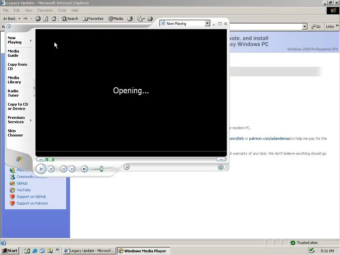Click the Edit page icon in the IE toolbar
Viewport: 340px width, 255px height.
click(x=140, y=19)
